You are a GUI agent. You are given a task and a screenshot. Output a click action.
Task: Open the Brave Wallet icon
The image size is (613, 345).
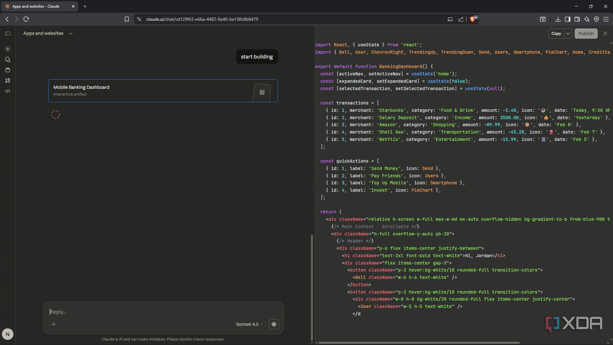point(577,19)
